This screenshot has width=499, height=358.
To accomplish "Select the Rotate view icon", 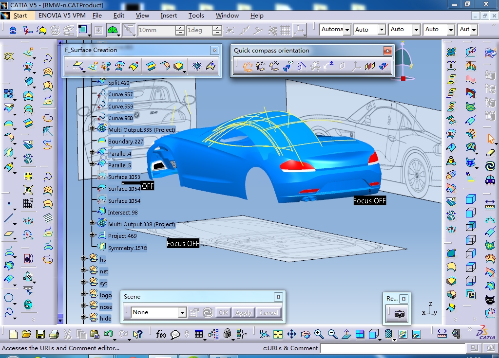I will tap(305, 334).
